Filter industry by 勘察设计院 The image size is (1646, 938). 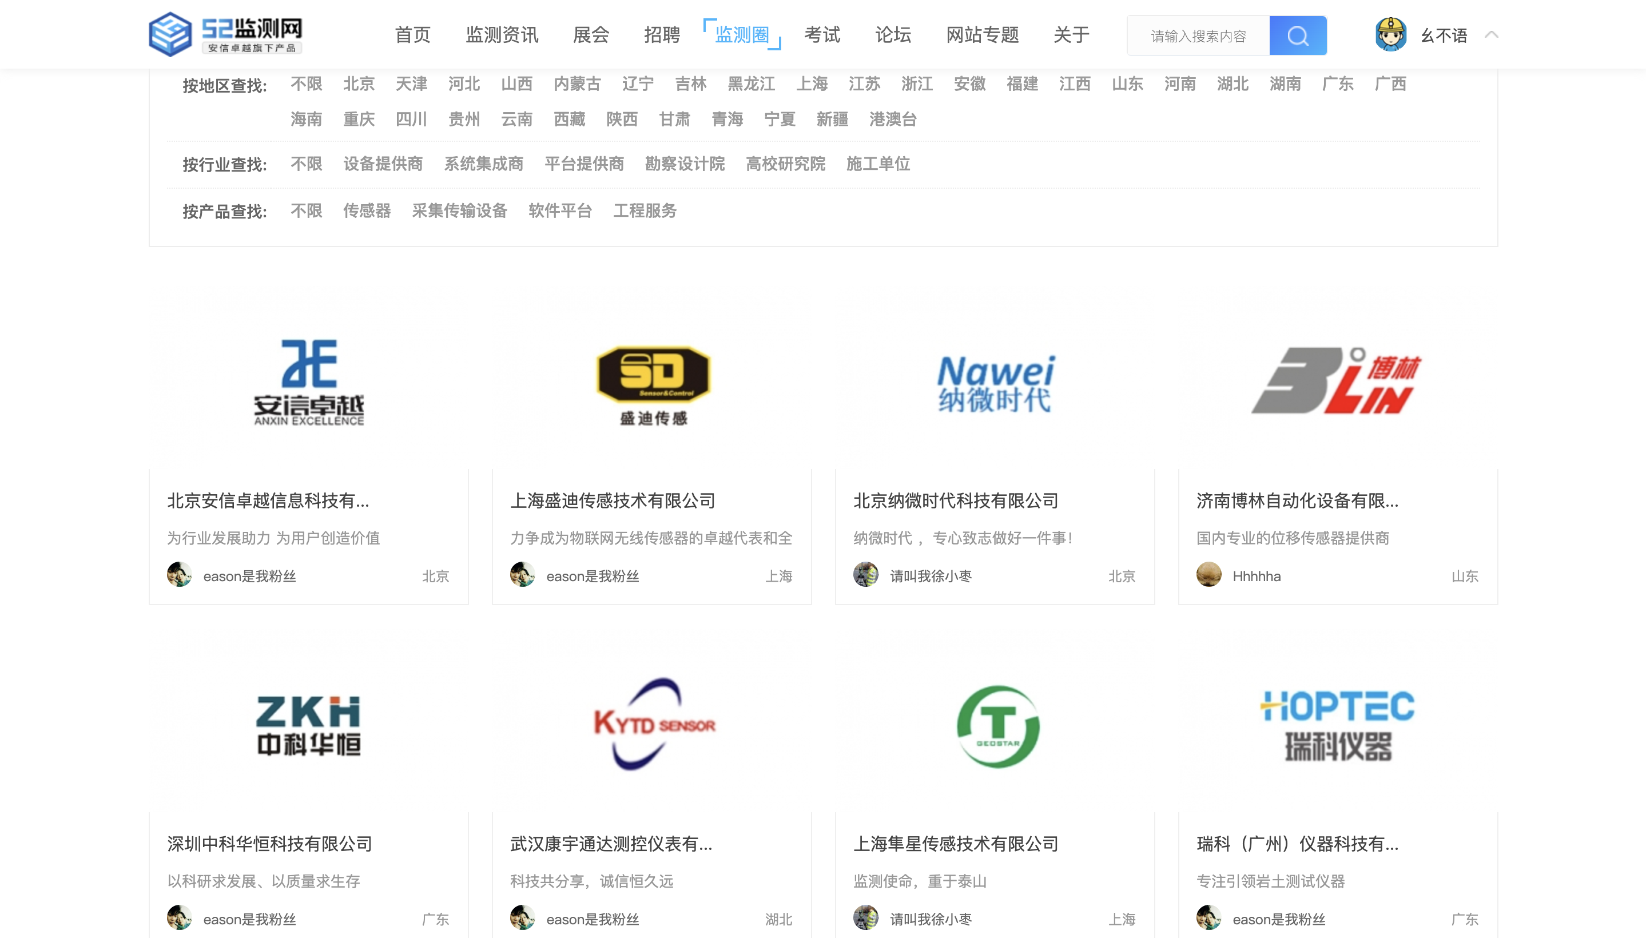[x=685, y=164]
